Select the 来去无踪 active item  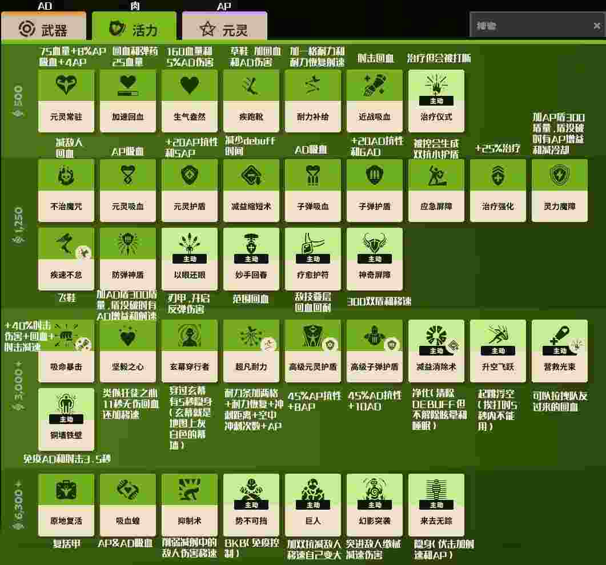pyautogui.click(x=436, y=505)
